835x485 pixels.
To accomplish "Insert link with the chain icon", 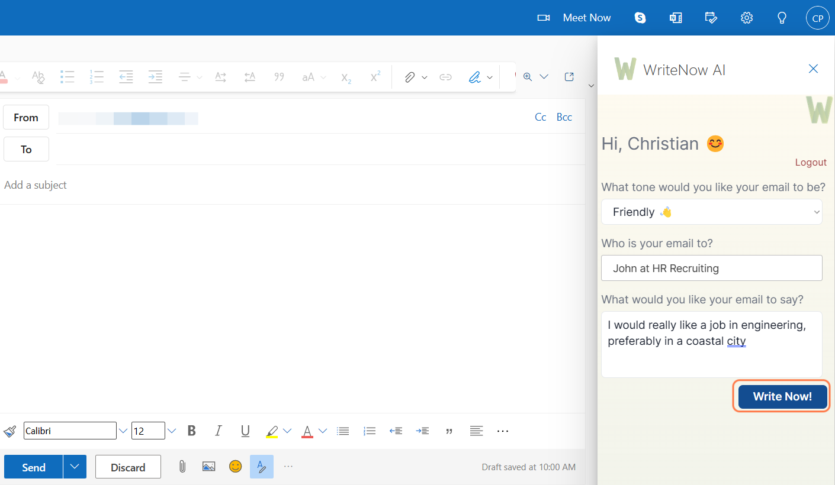I will [x=445, y=77].
